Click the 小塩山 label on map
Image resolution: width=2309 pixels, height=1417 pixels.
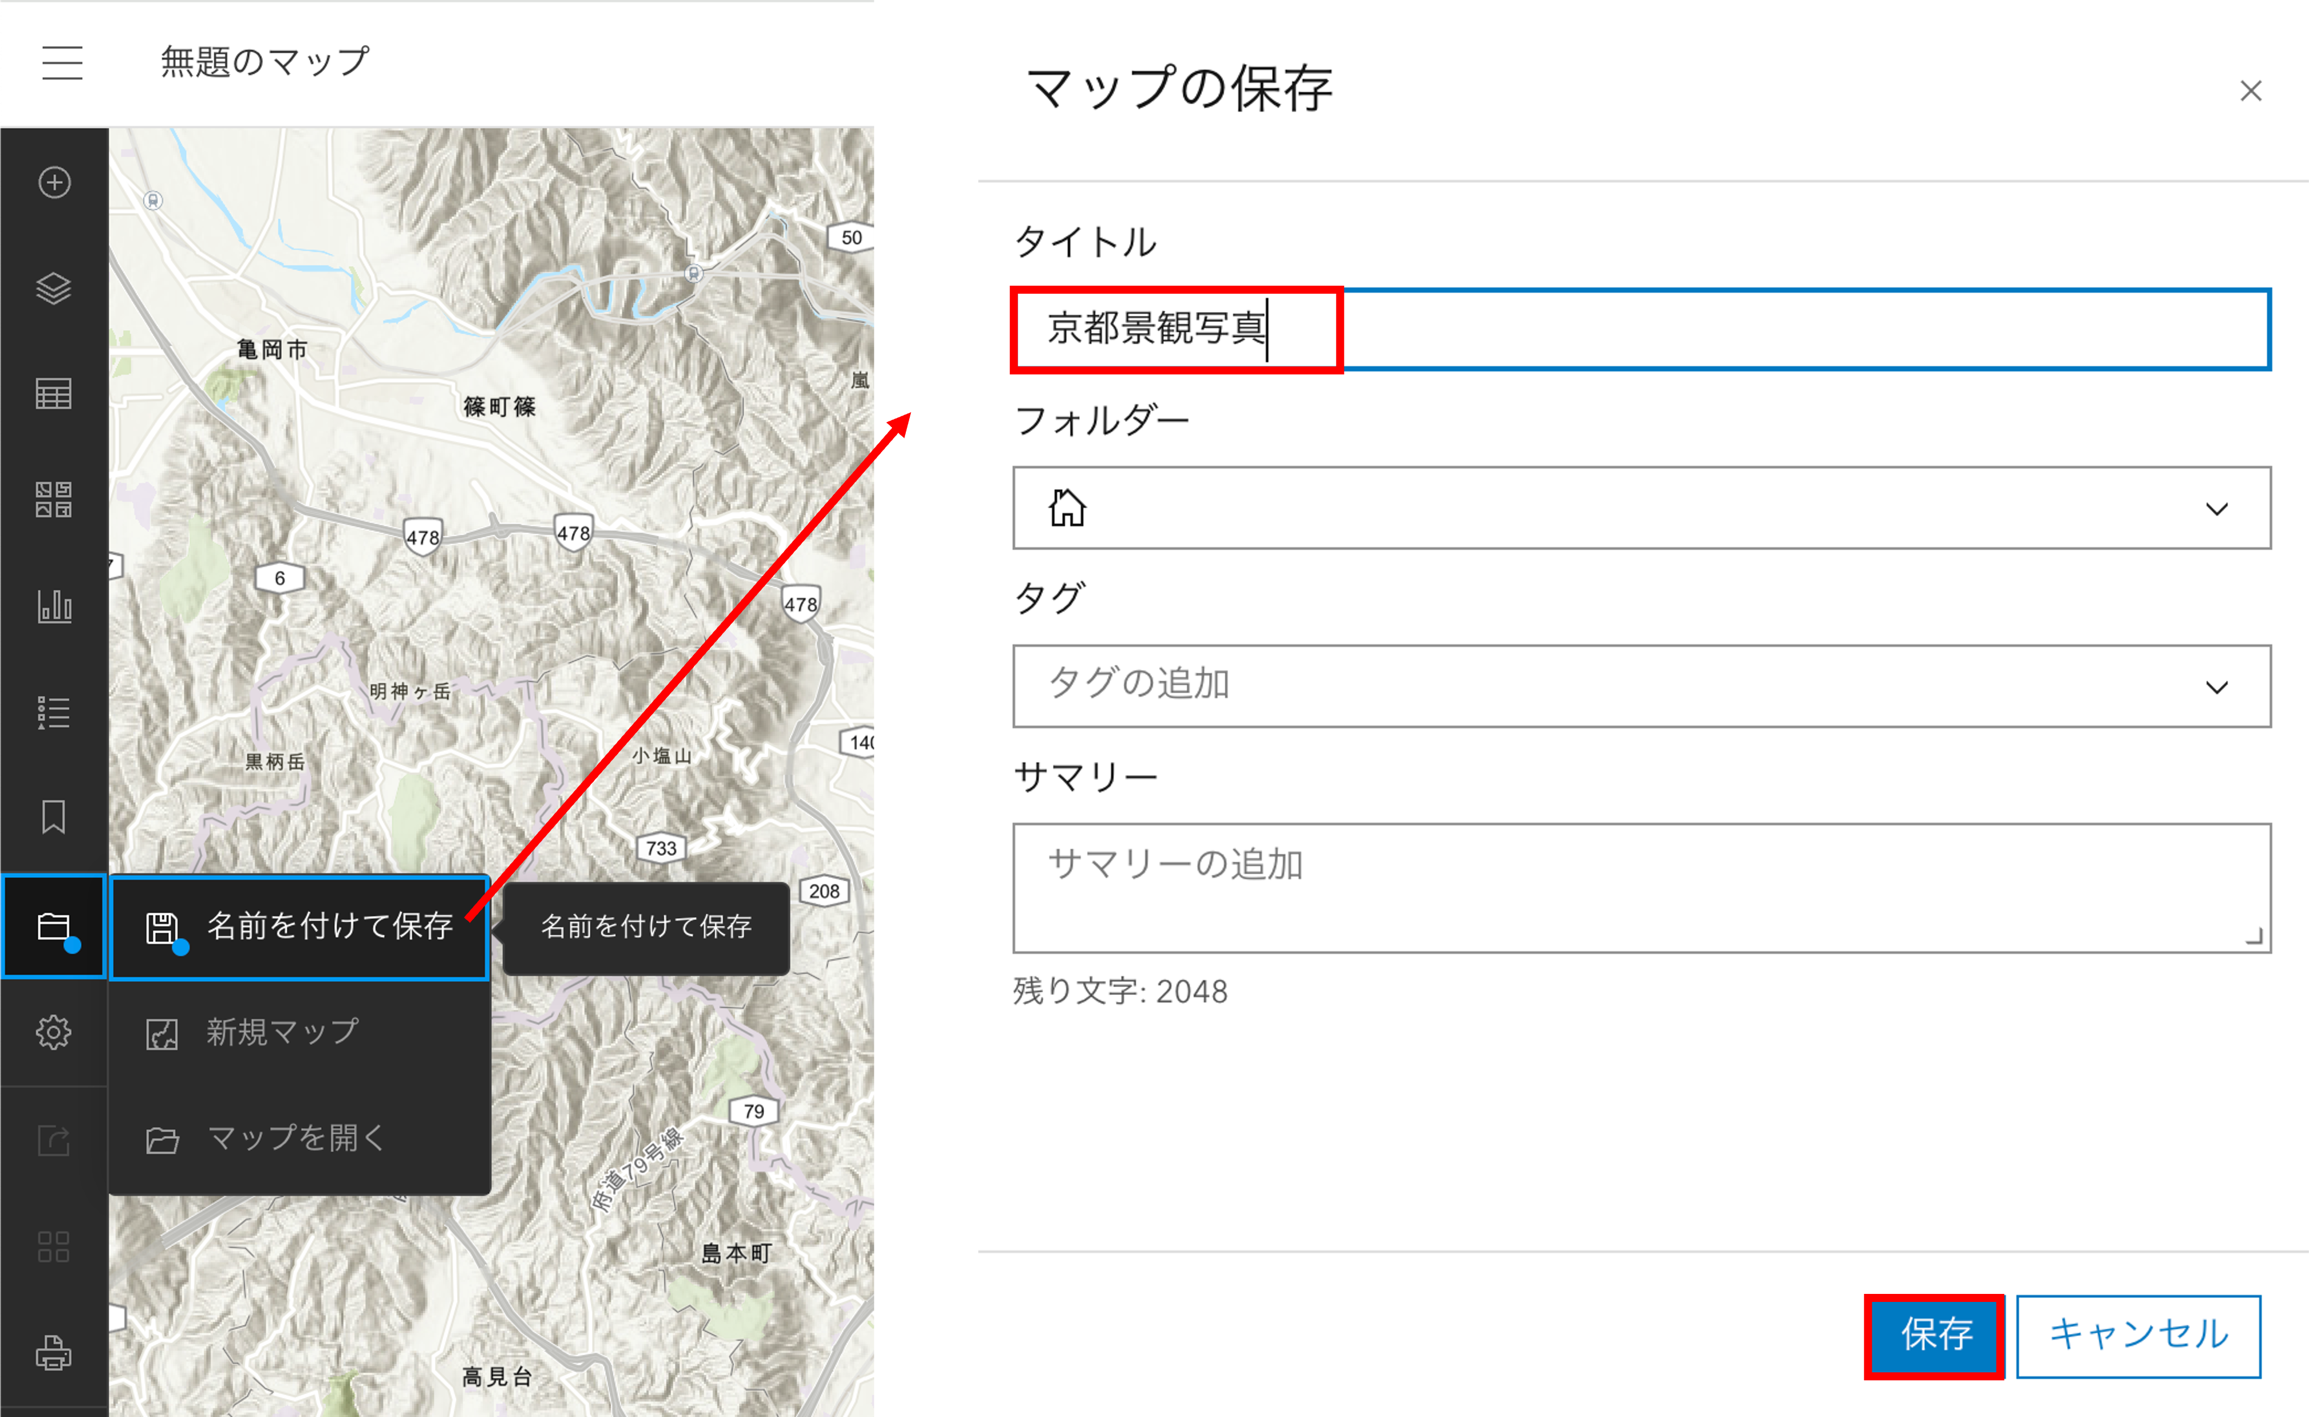(662, 755)
